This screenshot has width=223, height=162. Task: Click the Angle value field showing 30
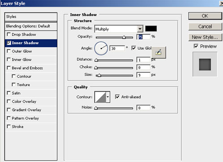(117, 48)
